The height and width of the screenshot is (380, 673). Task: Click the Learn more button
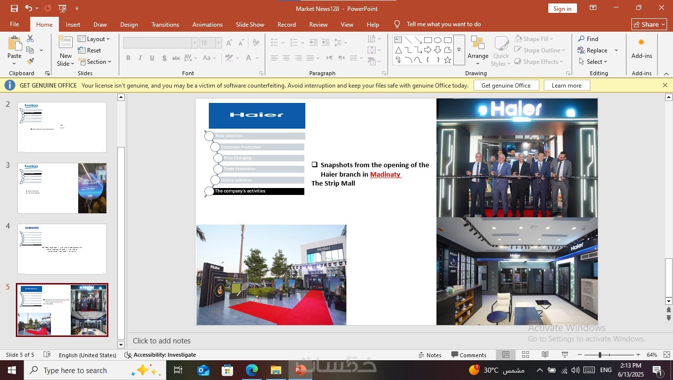coord(567,85)
